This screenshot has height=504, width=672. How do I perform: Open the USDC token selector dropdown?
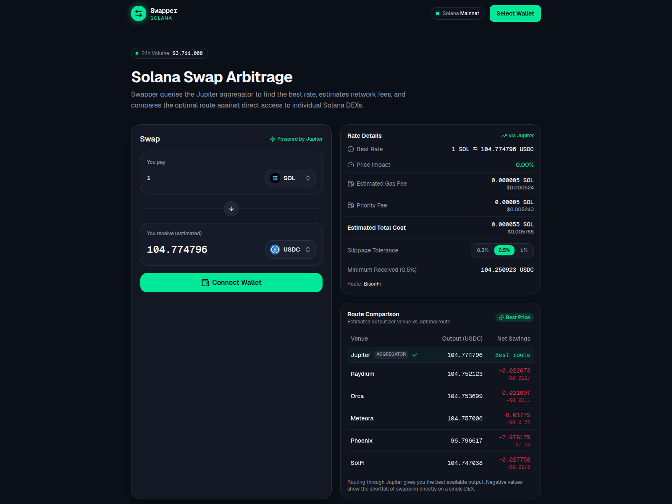point(291,249)
